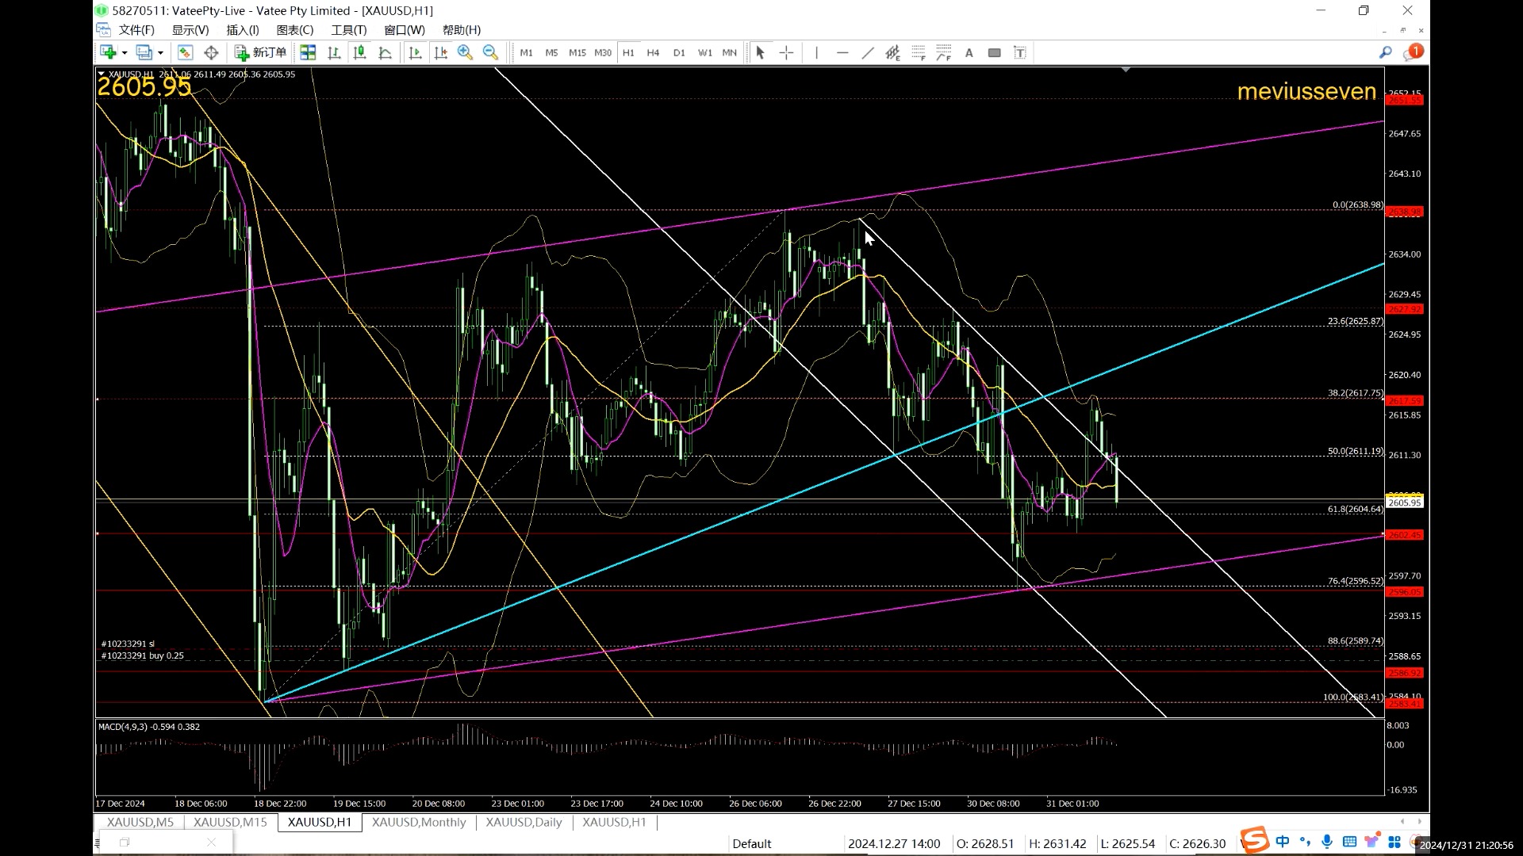Expand the profiles dropdown arrow
This screenshot has height=856, width=1523.
(x=160, y=52)
